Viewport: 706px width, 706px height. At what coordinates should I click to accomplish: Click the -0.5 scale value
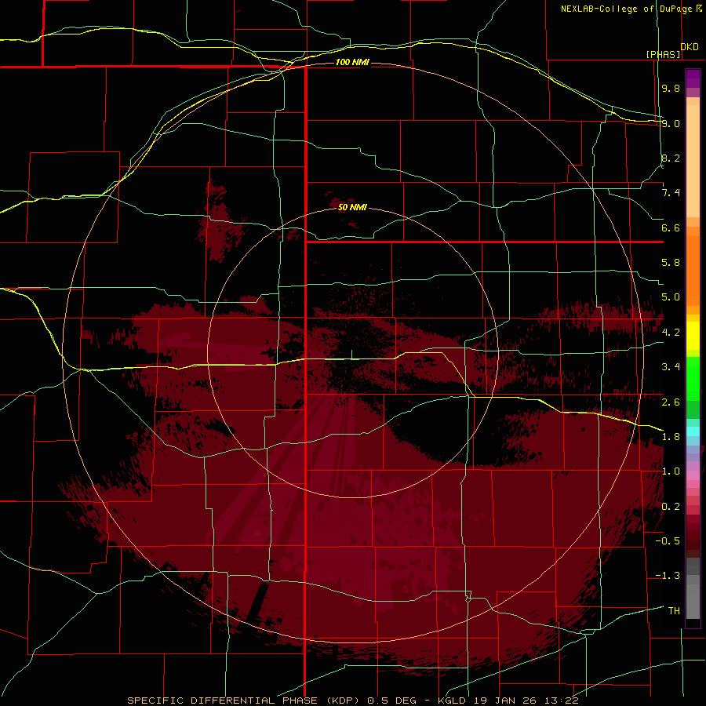click(x=668, y=541)
